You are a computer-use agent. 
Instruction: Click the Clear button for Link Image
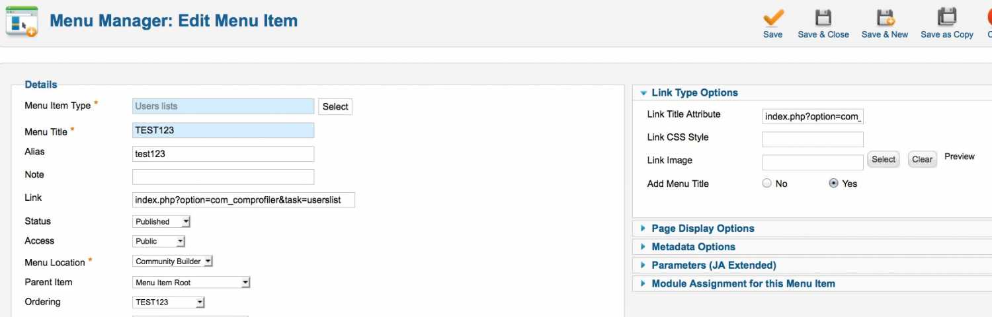(x=922, y=159)
